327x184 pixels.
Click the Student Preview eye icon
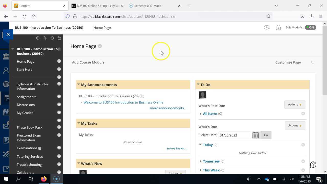(266, 27)
